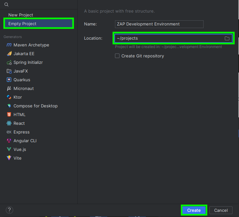Click the Generators section heading
This screenshot has height=217, width=239.
tap(13, 37)
